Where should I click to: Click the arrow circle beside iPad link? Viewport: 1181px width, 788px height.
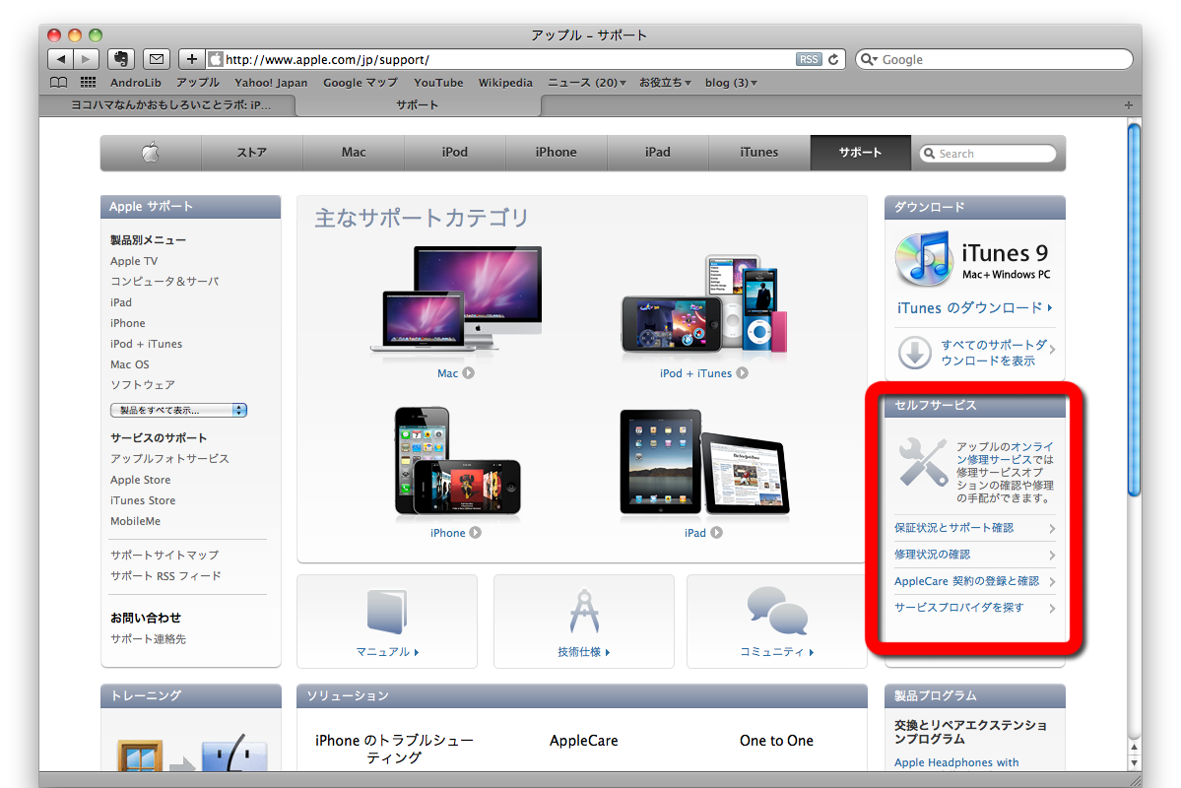(x=716, y=533)
